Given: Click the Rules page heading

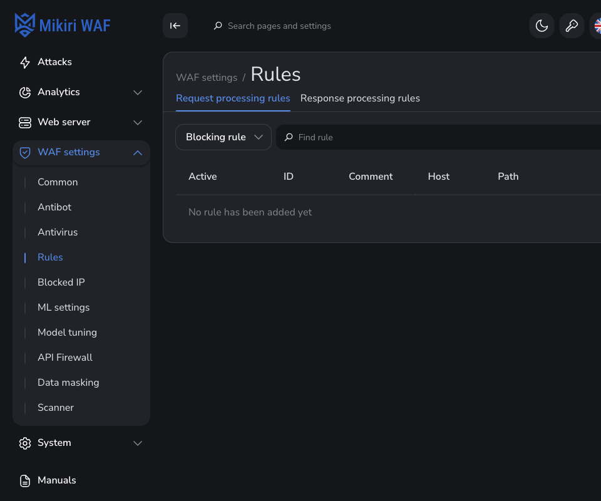Looking at the screenshot, I should pos(275,75).
